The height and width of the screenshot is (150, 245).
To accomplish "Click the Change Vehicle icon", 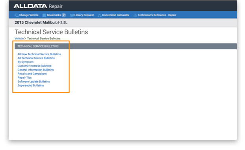I will click(17, 15).
